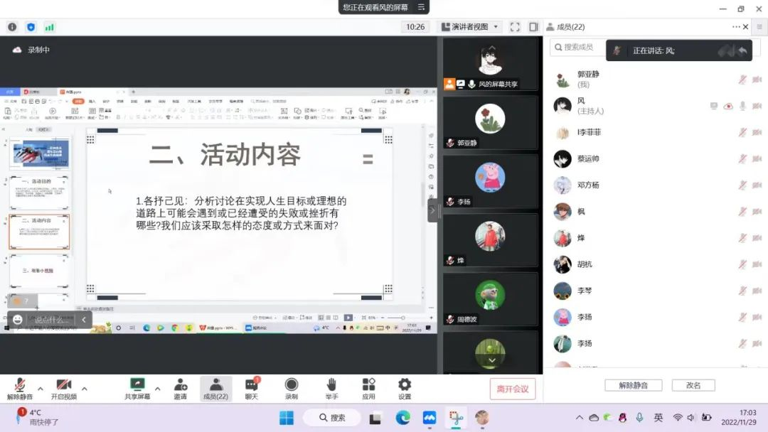The image size is (768, 432).
Task: Click the 离开会议 leave meeting button
Action: tap(512, 389)
